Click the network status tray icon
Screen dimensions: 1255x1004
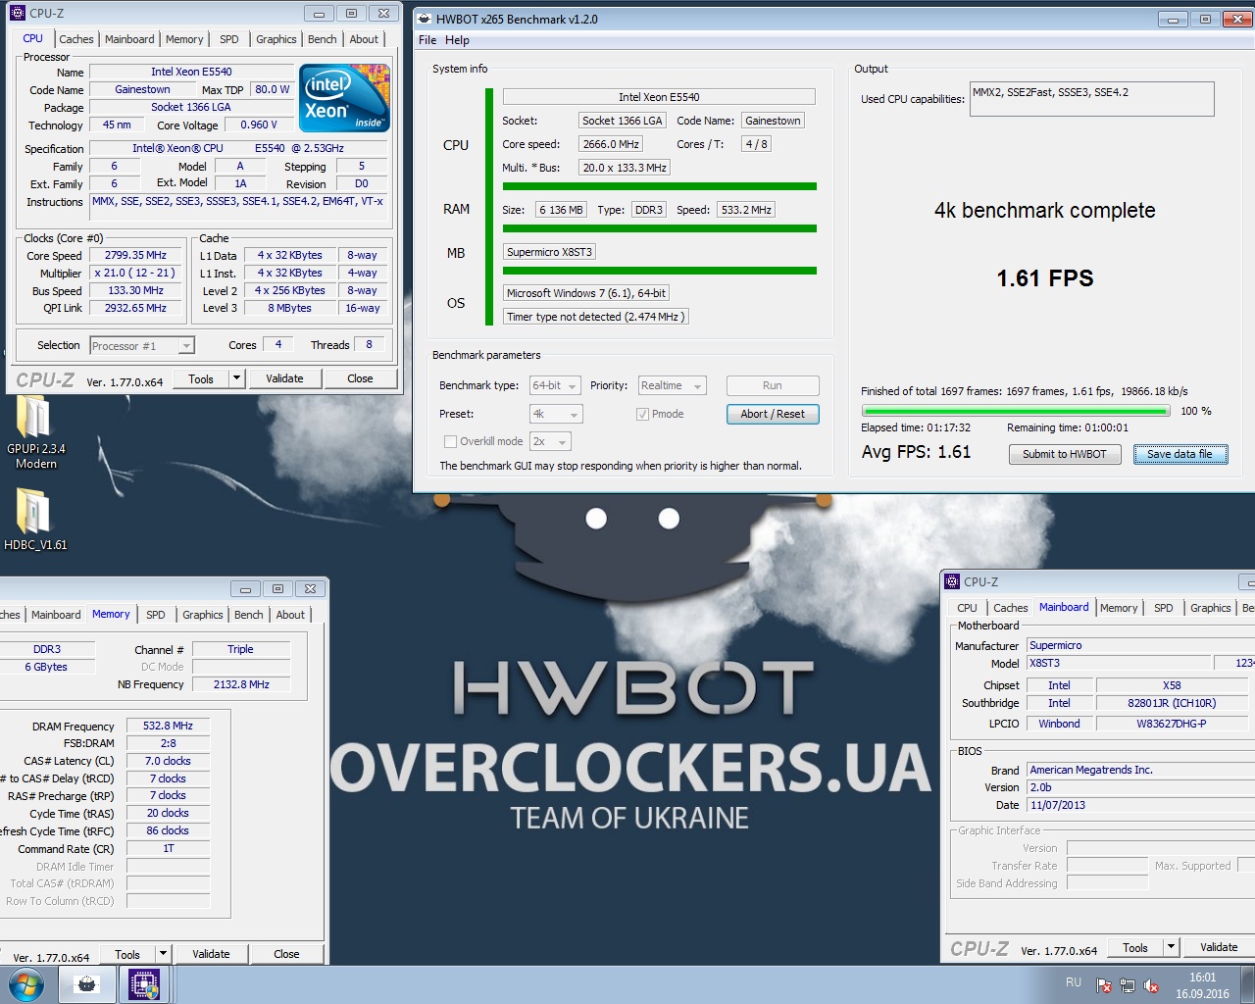pyautogui.click(x=1128, y=985)
